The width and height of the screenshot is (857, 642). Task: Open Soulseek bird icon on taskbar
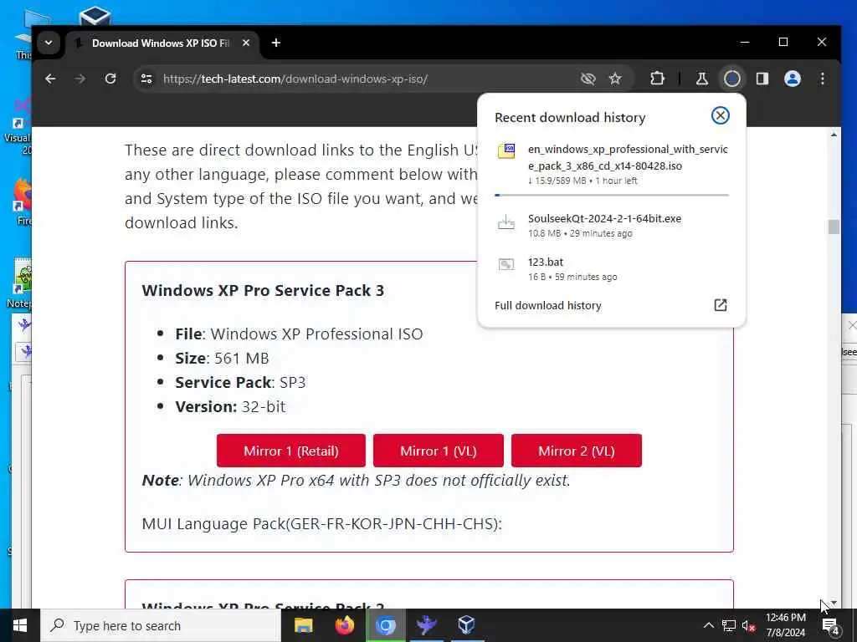click(x=426, y=625)
